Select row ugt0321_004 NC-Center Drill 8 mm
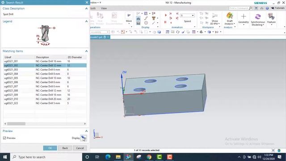286x161 pixels. (x=45, y=74)
